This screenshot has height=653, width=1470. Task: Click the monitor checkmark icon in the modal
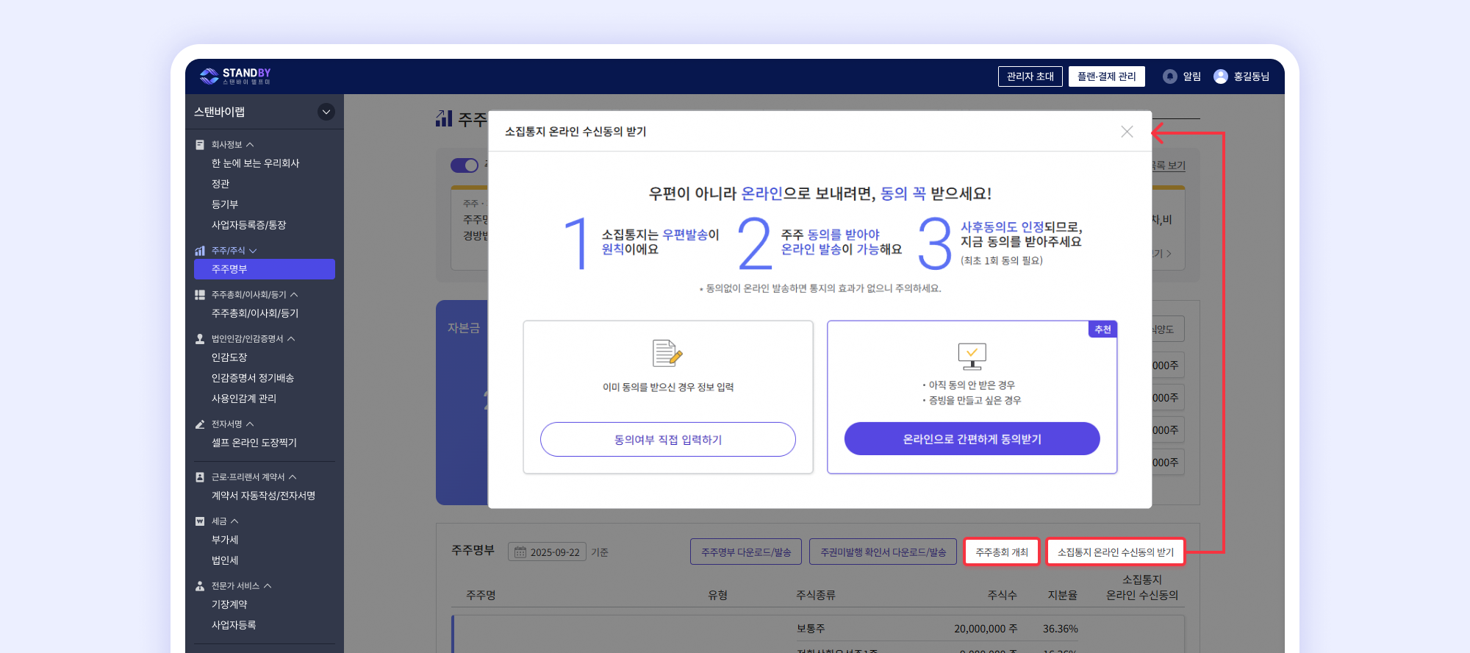point(972,356)
